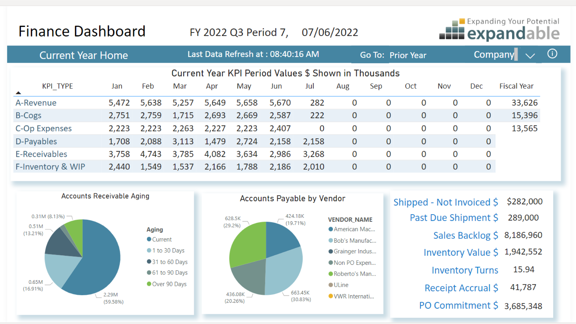The width and height of the screenshot is (576, 324).
Task: Click Current Year Home title tab
Action: [84, 55]
